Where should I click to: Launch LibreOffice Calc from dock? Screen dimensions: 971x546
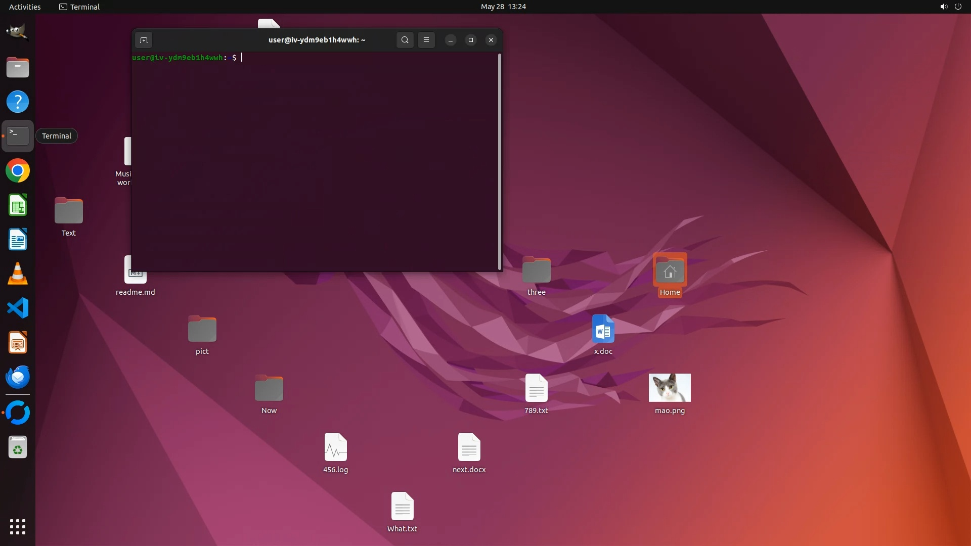[x=18, y=205]
